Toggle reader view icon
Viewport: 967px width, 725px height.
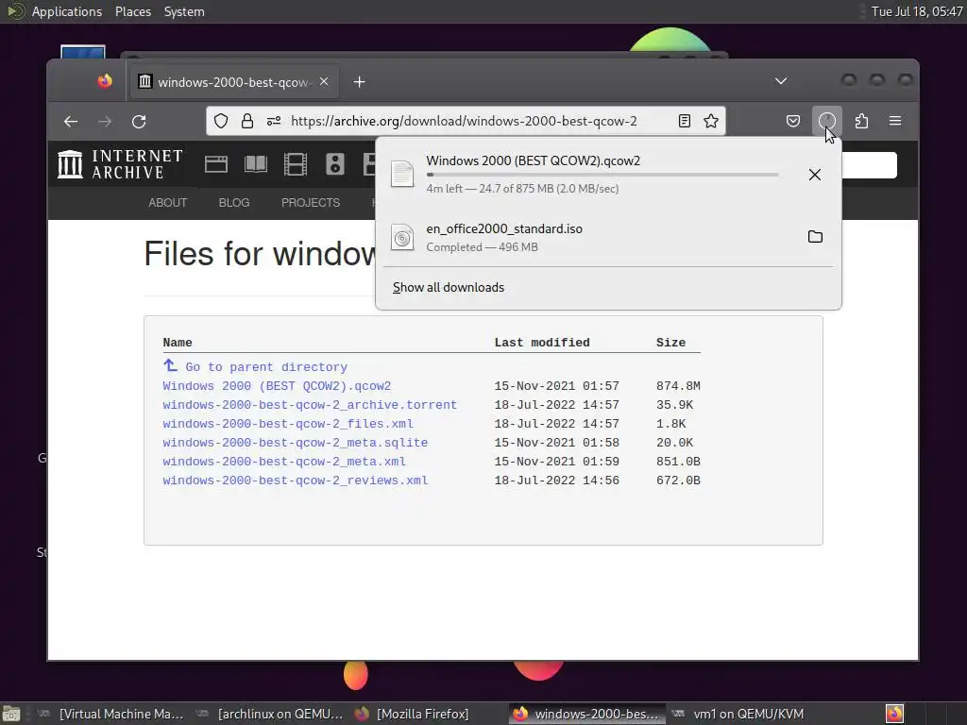[x=684, y=122]
